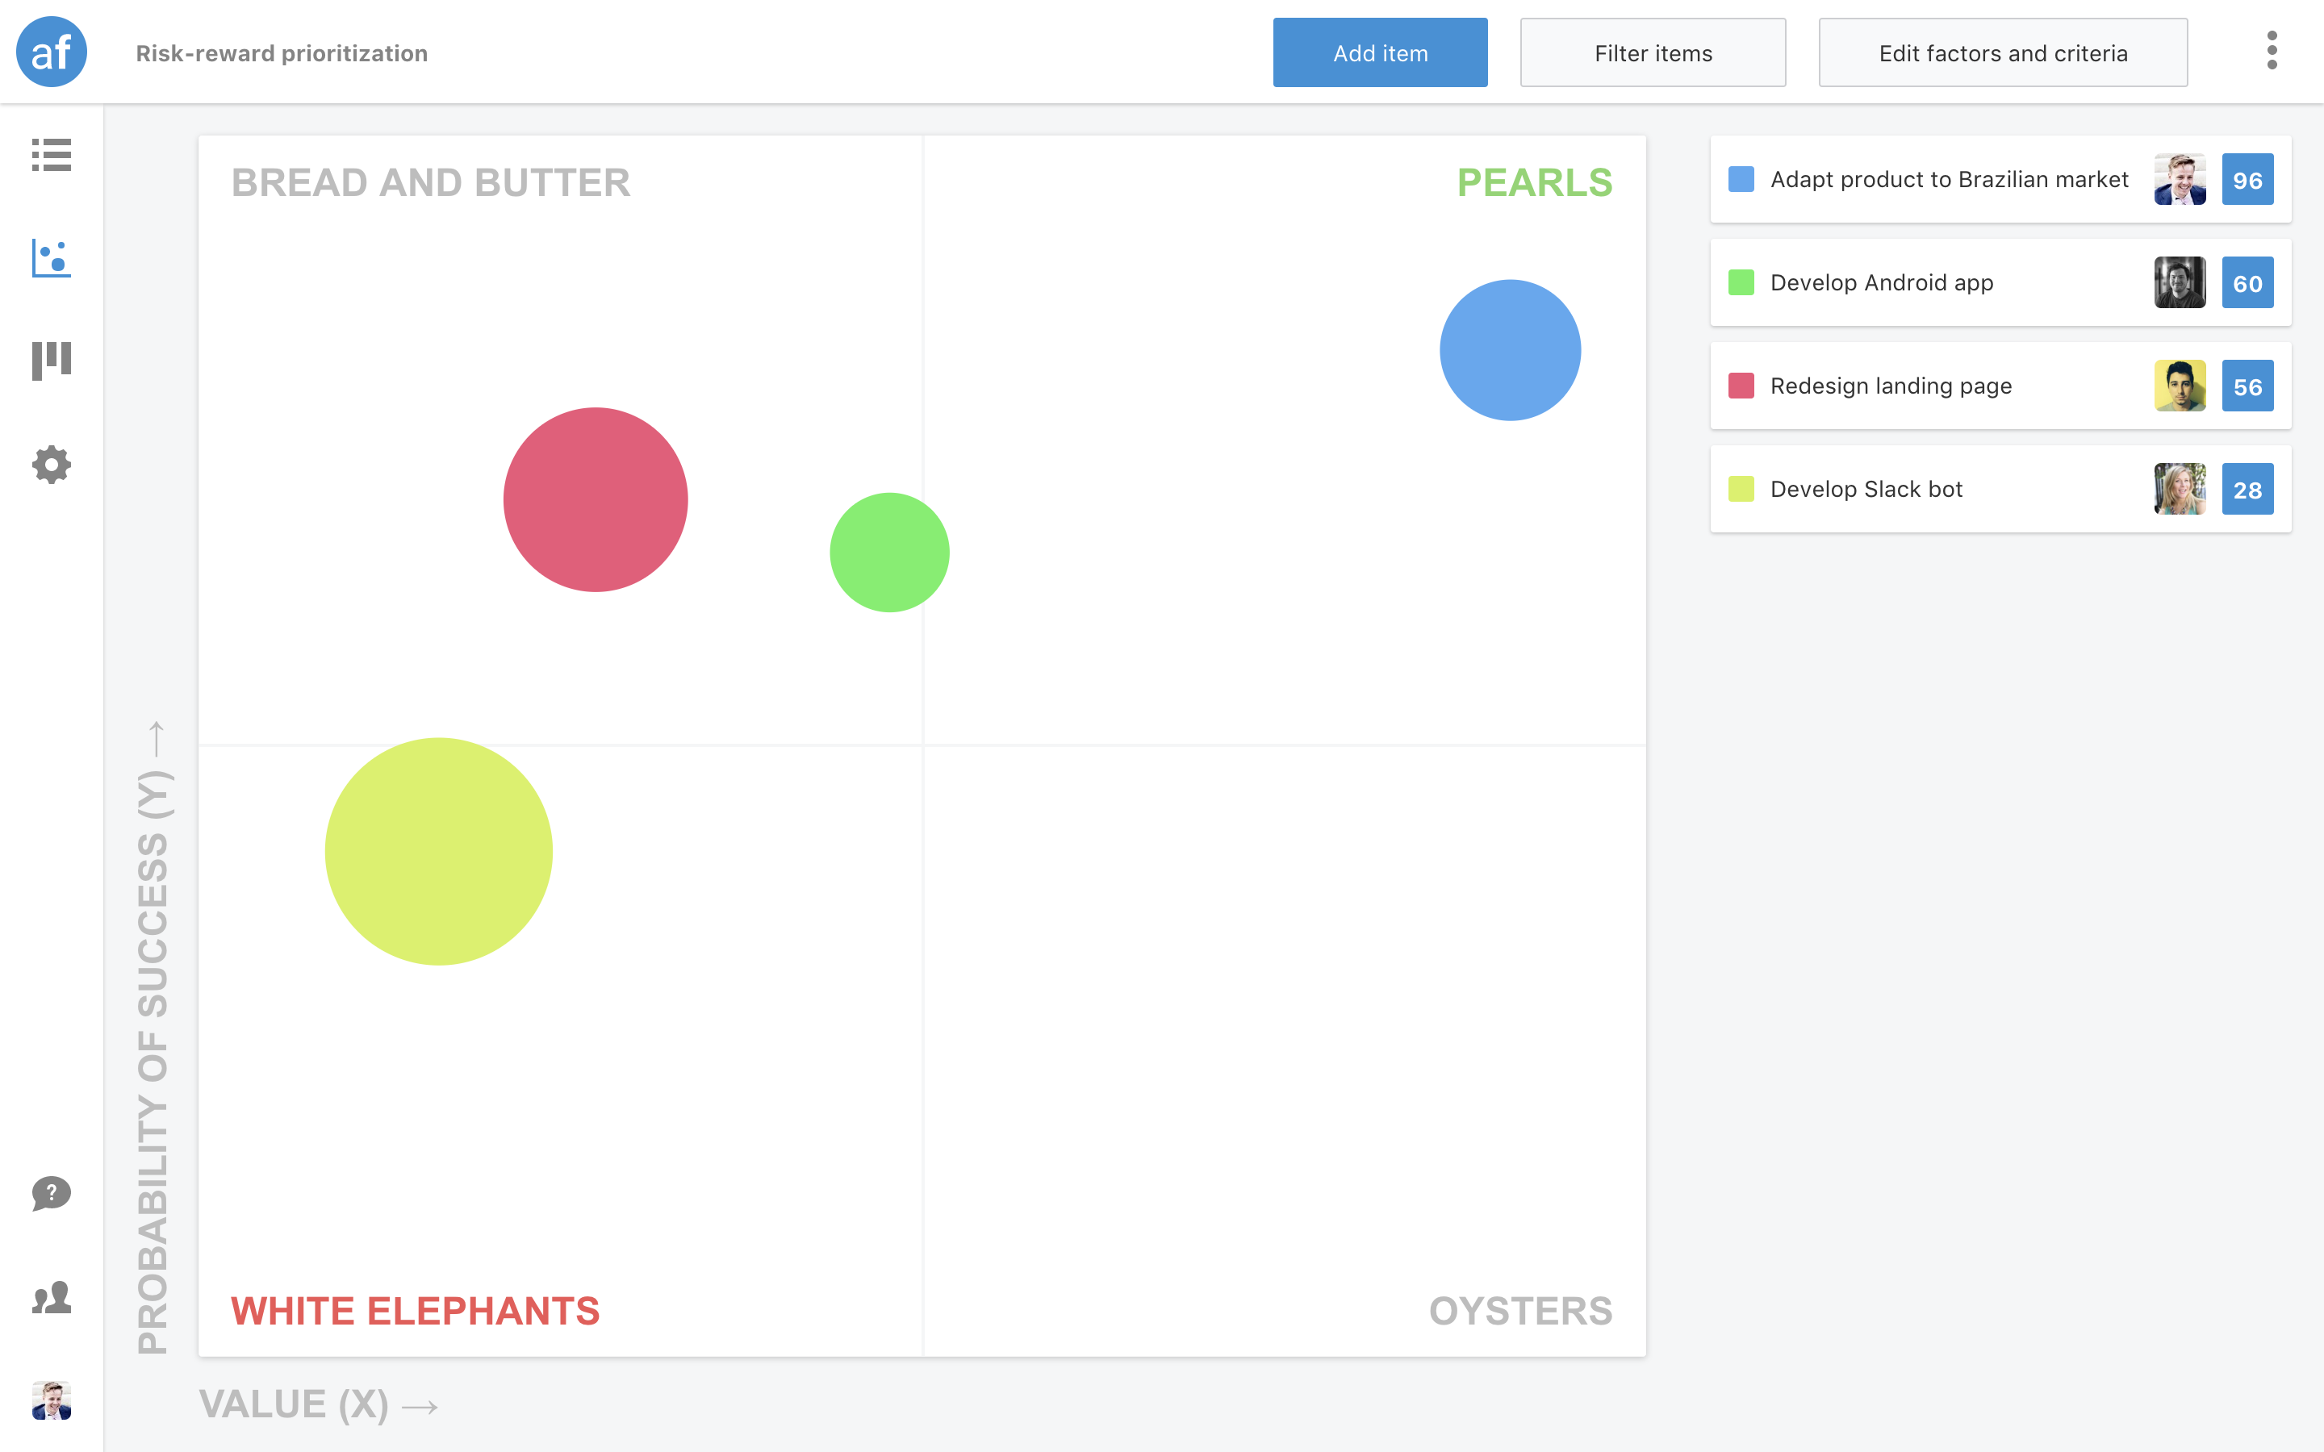The height and width of the screenshot is (1452, 2324).
Task: Click the Add item button
Action: [x=1379, y=52]
